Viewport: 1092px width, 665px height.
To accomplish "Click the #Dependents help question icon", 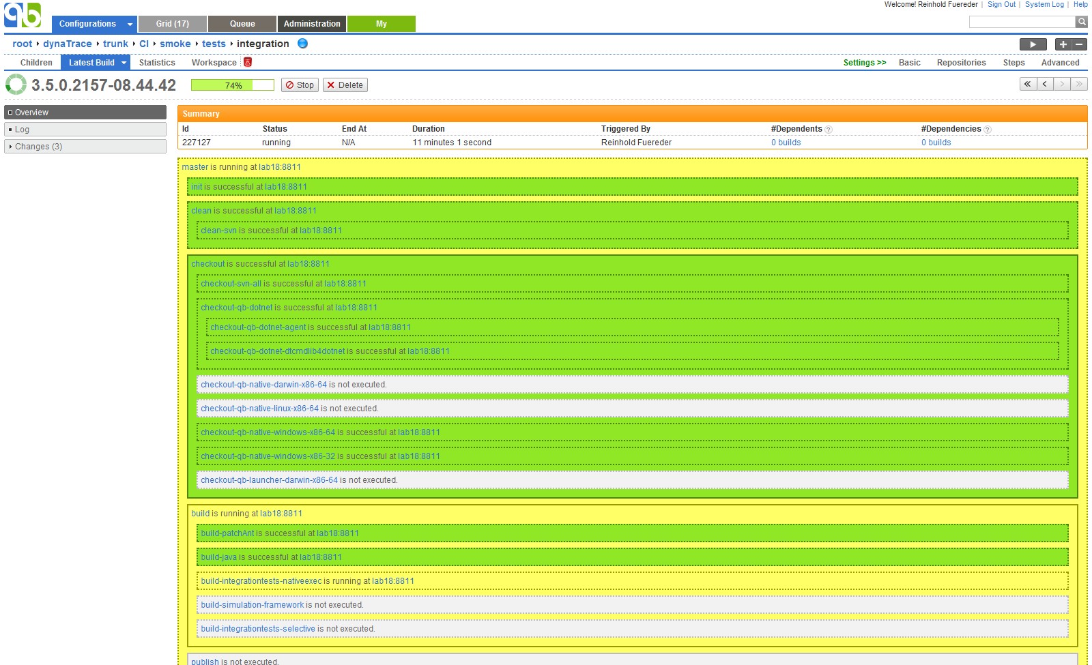I will pos(829,130).
